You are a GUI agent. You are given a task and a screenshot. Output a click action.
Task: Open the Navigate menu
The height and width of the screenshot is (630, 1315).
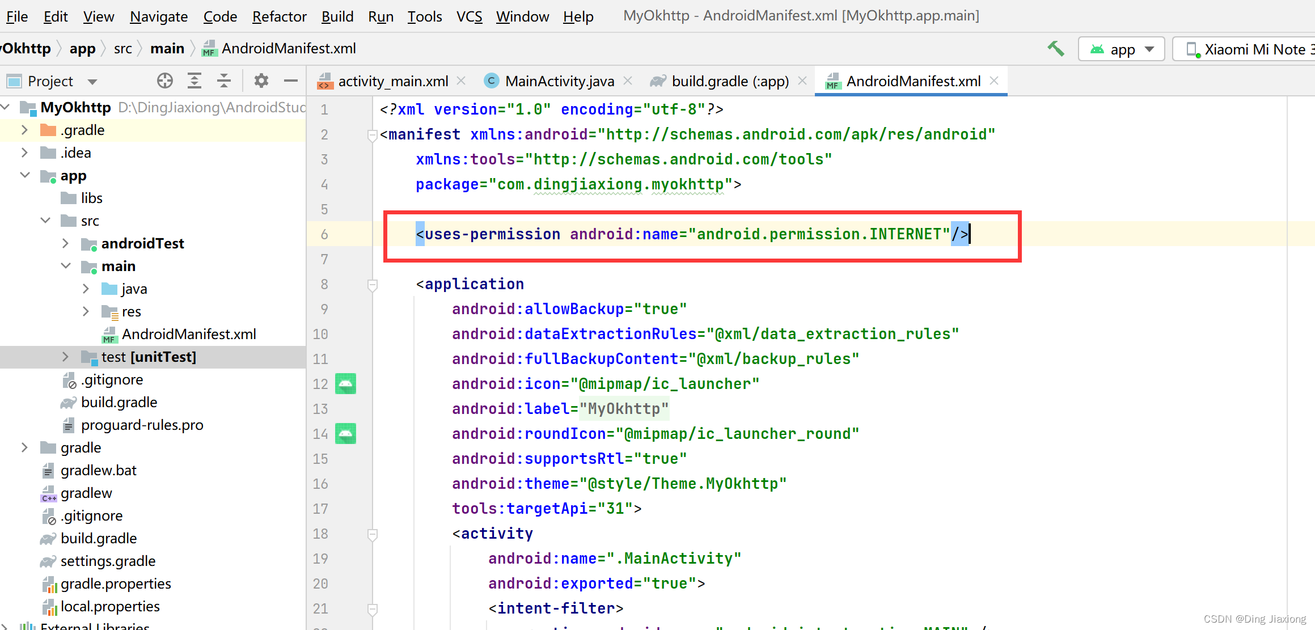(159, 16)
